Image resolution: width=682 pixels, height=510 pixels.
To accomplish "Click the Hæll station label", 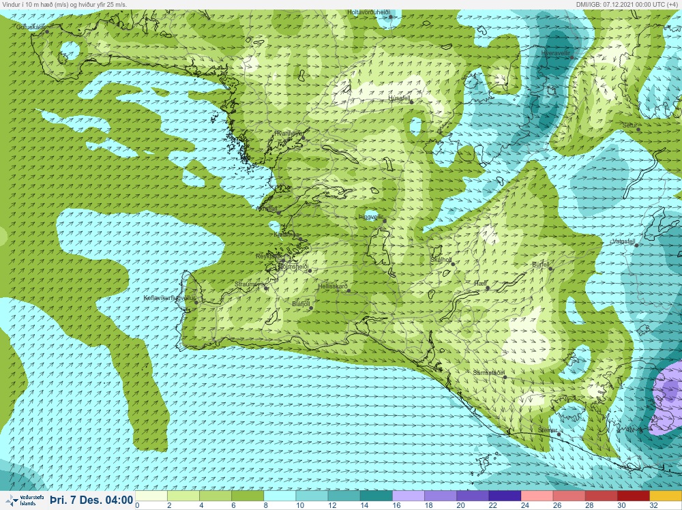I will [480, 284].
